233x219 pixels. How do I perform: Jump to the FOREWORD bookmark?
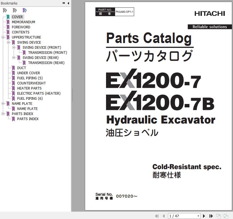(21, 27)
